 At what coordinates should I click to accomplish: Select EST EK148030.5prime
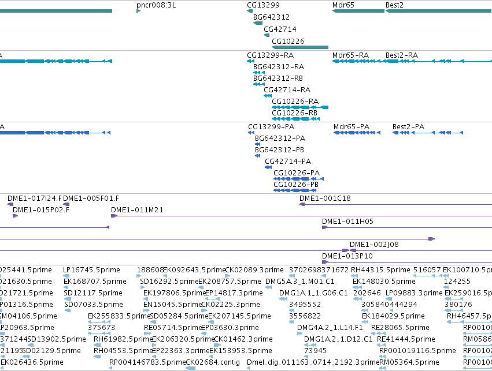pos(357,287)
